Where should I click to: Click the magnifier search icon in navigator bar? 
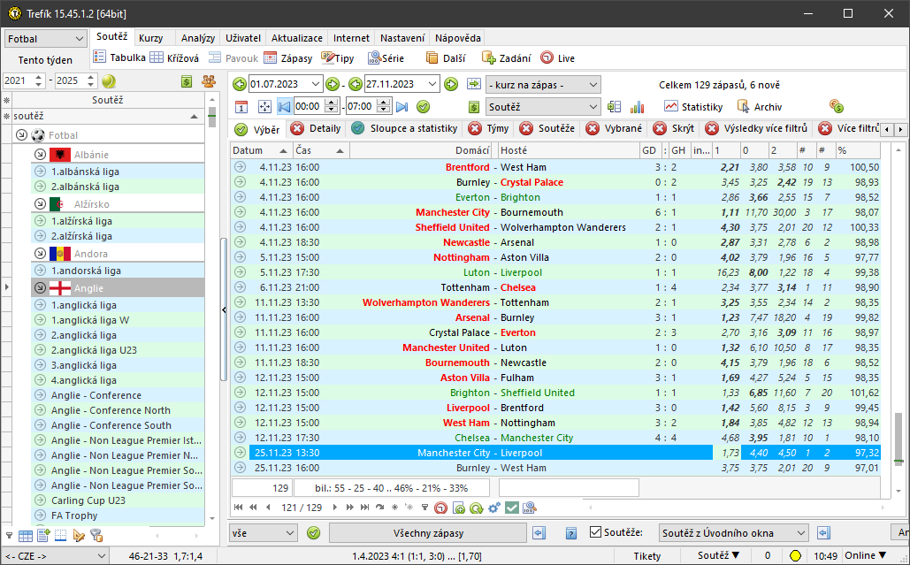click(529, 508)
